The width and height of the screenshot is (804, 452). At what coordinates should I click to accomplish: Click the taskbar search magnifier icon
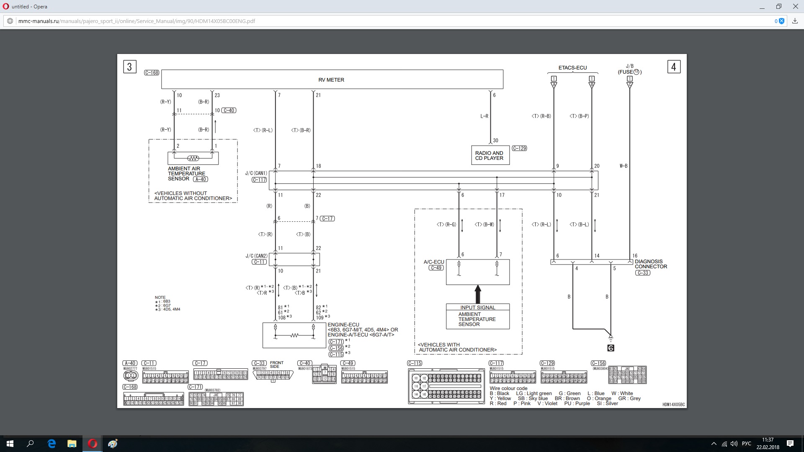31,444
